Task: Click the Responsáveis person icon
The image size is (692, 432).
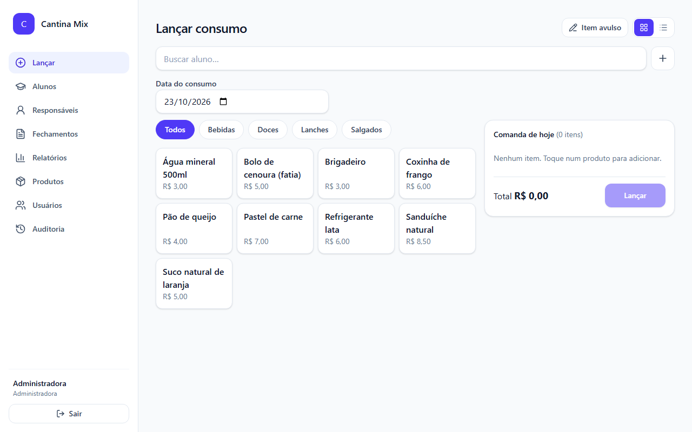Action: [21, 110]
